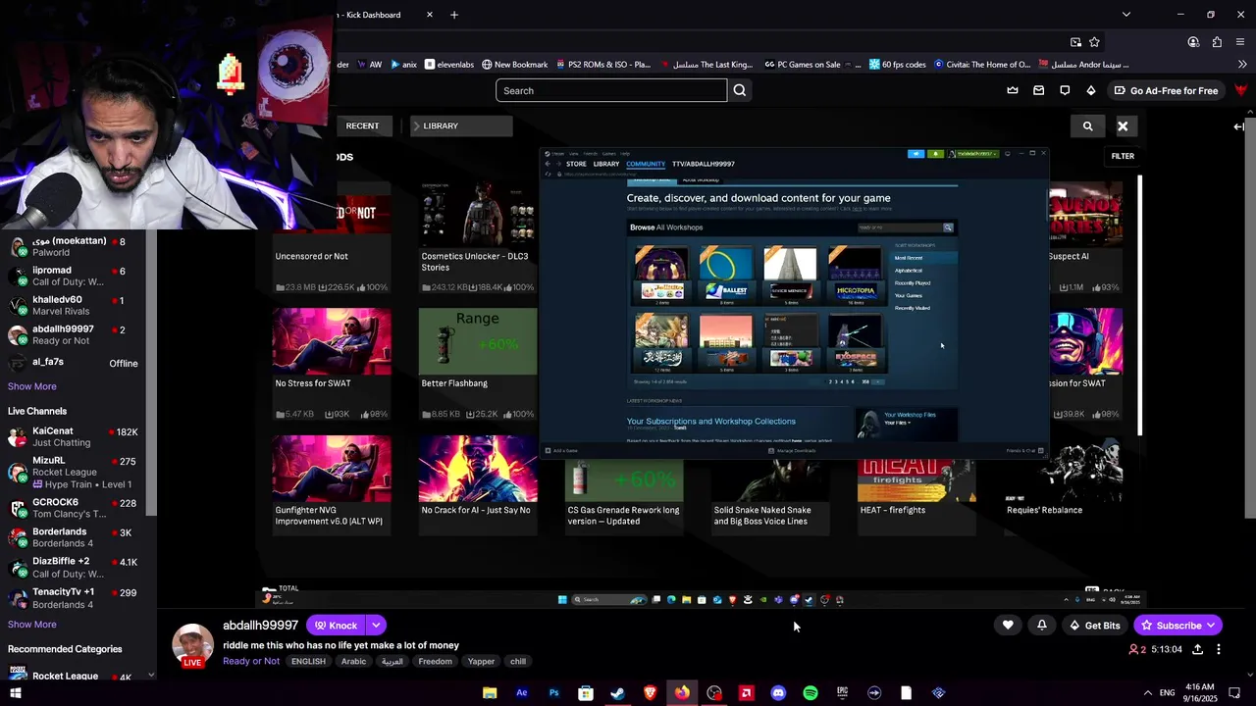Expand the Knock dropdown arrow
The image size is (1256, 706).
tap(376, 626)
